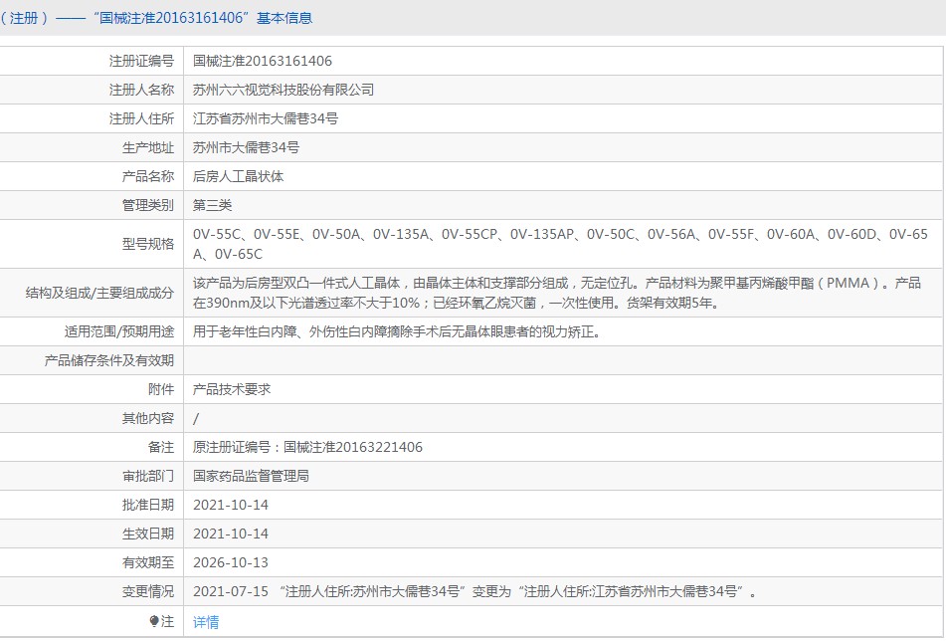The width and height of the screenshot is (946, 641).
Task: Click remark 原注册证编号：国械注准20163221406
Action: coord(307,447)
